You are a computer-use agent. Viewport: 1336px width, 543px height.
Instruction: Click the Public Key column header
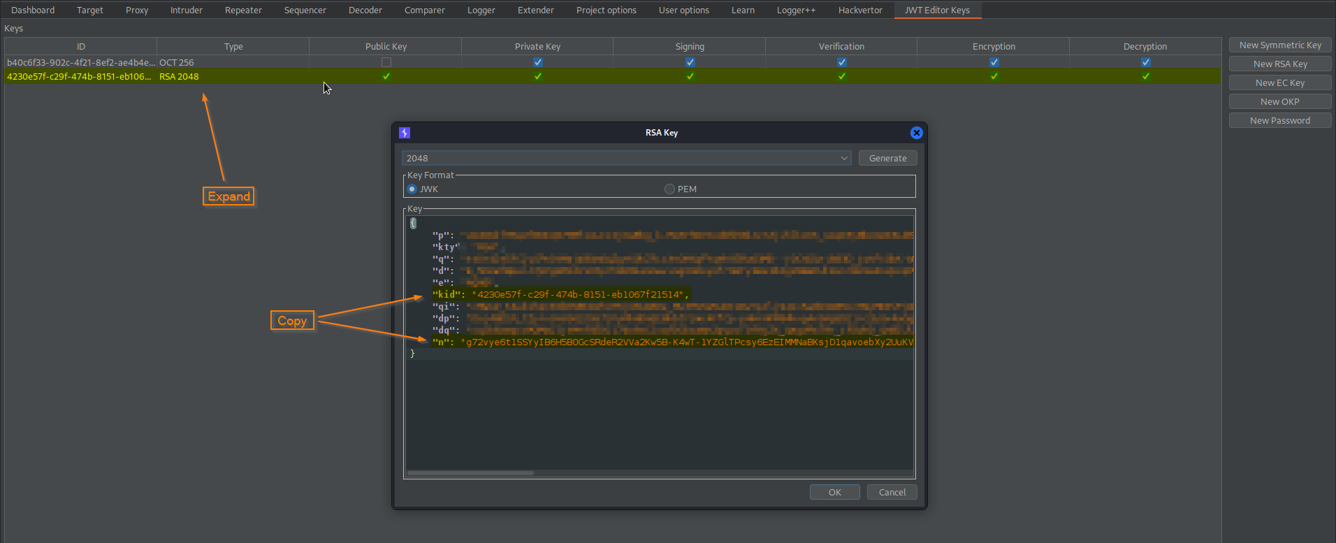coord(386,46)
